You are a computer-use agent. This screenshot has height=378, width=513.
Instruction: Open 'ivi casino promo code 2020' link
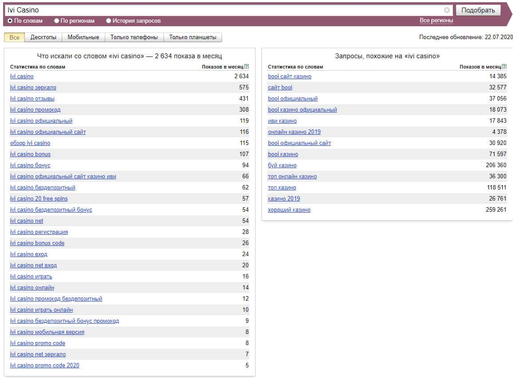click(44, 366)
